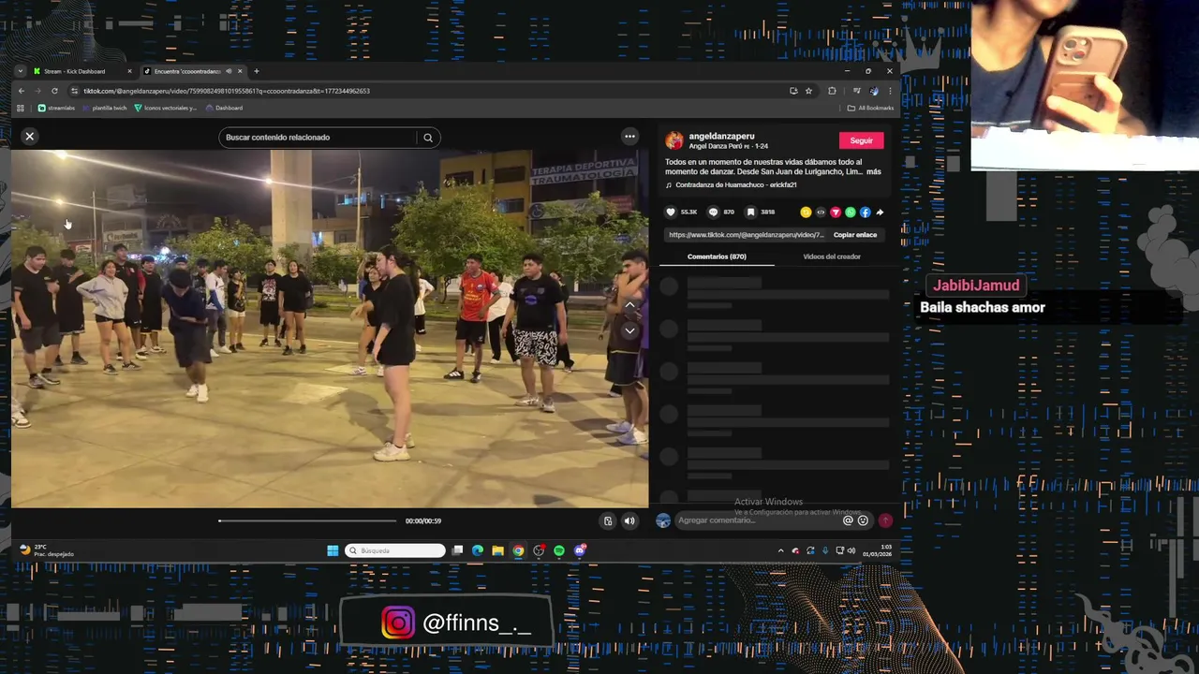Open the Chrome tab search dropdown arrow

tap(20, 71)
